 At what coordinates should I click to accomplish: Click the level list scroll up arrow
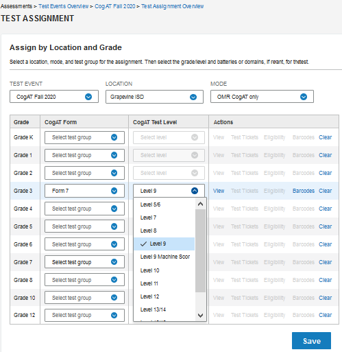(200, 204)
